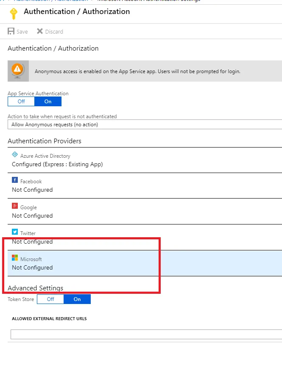Click the Discard X icon
This screenshot has height=372, width=282.
[x=40, y=31]
